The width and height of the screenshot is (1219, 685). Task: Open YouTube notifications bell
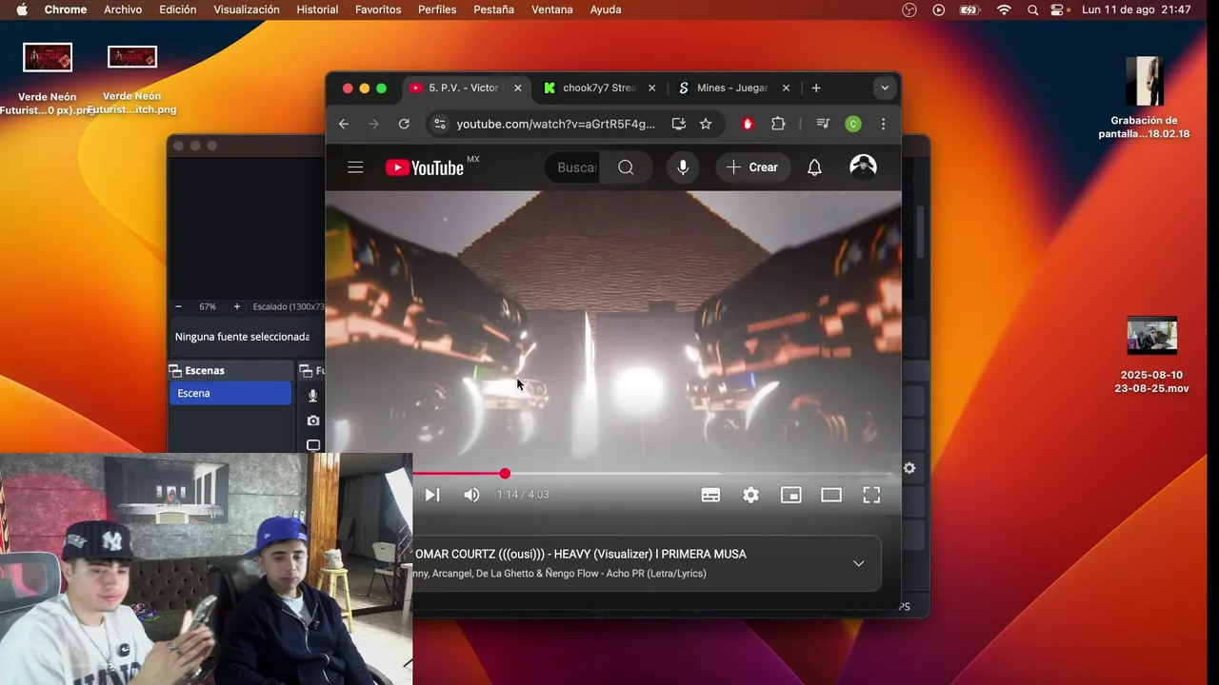814,167
